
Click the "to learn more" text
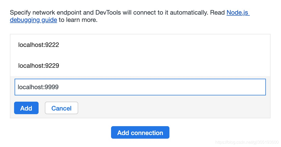[x=78, y=20]
